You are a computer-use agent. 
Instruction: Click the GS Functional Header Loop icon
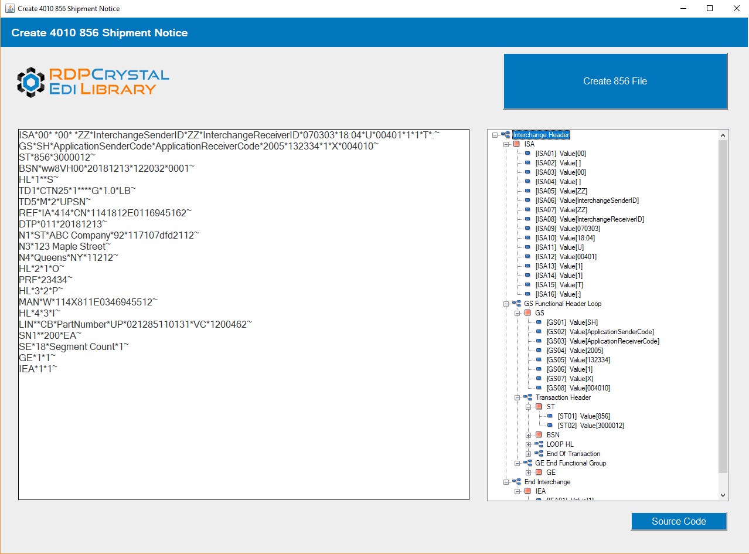tap(516, 304)
